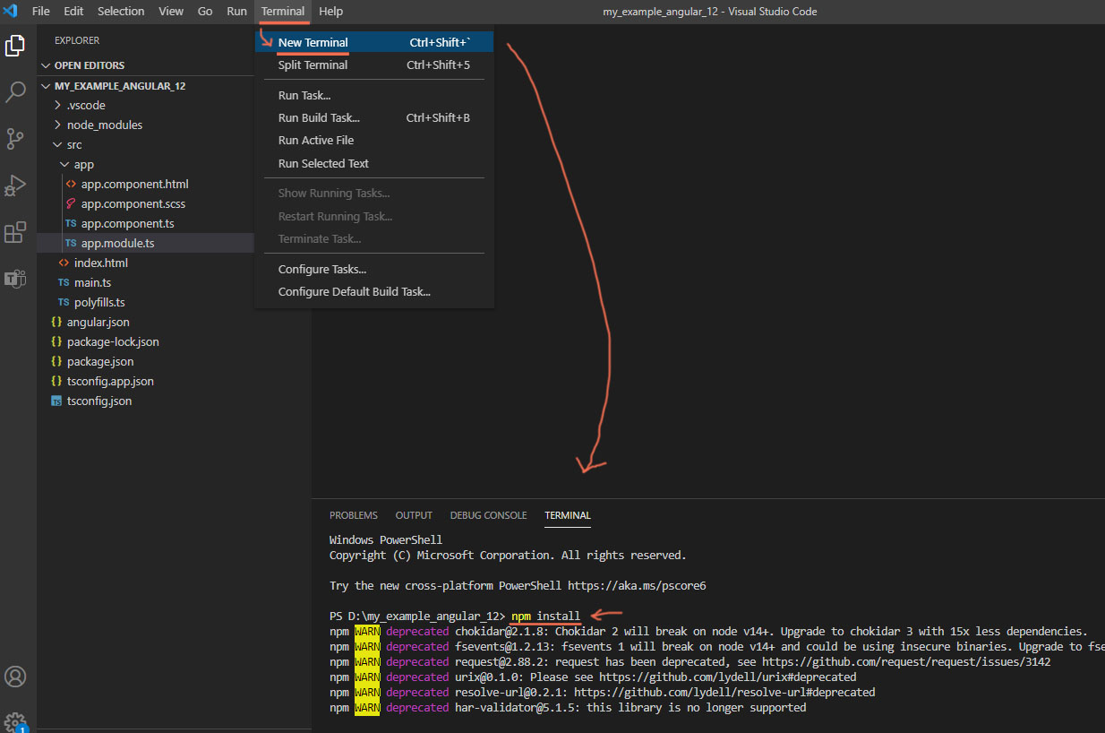This screenshot has height=733, width=1105.
Task: Click Configure Tasks menu entry
Action: [x=321, y=269]
